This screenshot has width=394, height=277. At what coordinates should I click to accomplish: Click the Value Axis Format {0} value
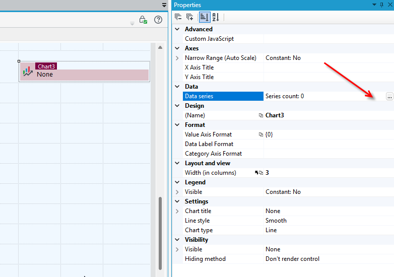269,134
